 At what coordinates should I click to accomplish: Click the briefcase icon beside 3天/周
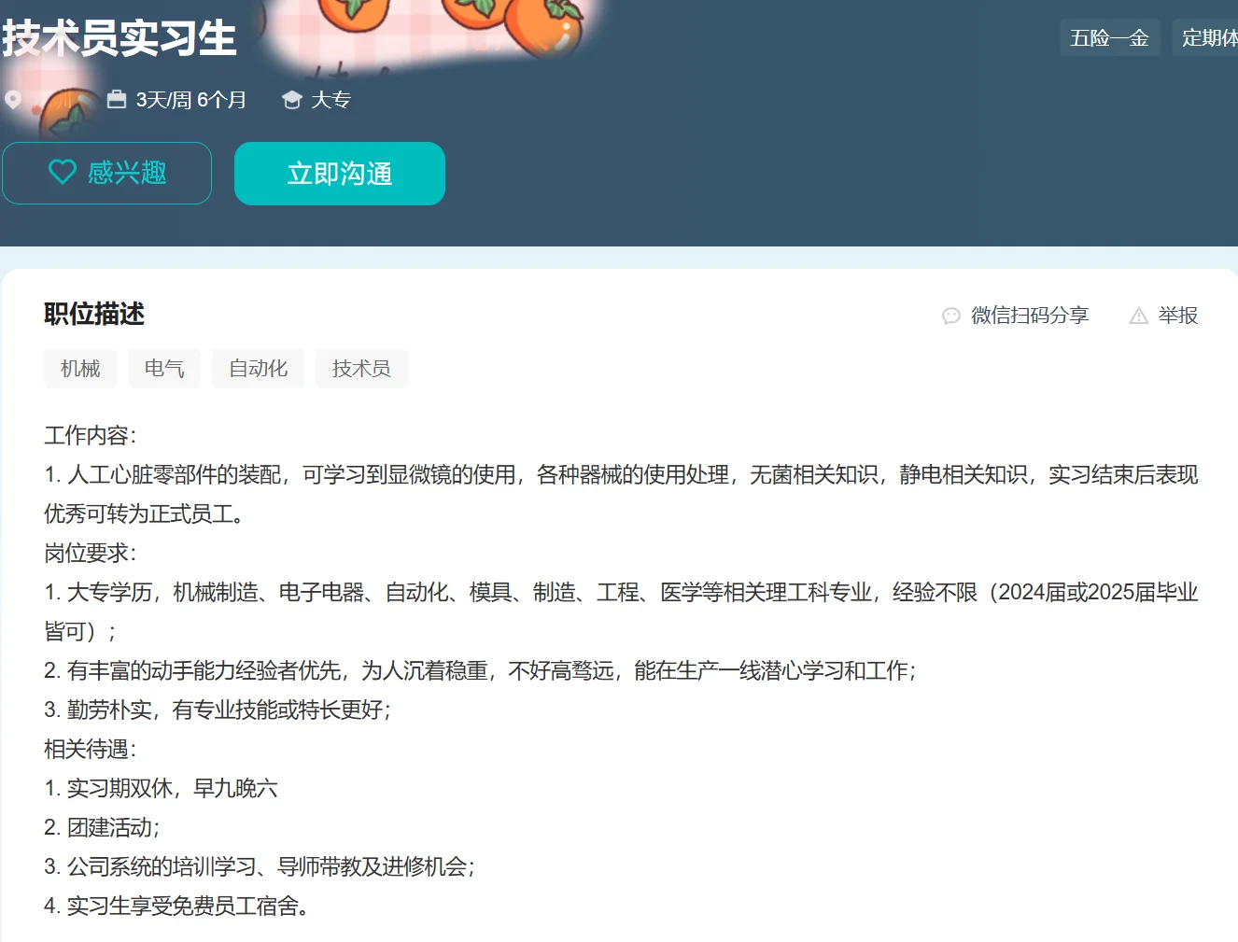[116, 98]
